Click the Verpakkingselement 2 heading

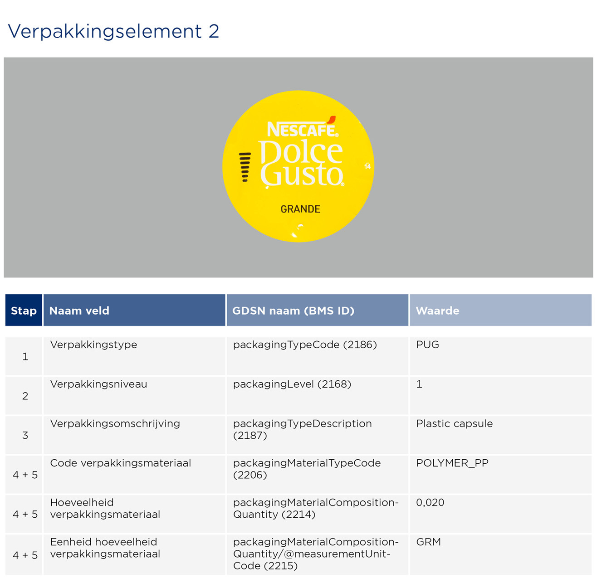(x=113, y=31)
